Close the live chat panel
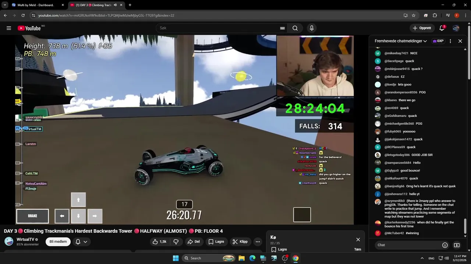471x264 pixels. 460,41
